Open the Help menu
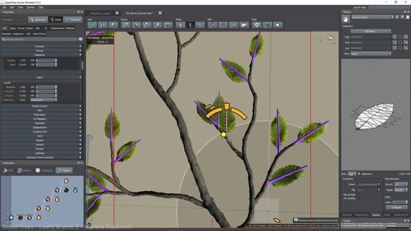Viewport: 411px width, 231px height. point(41,7)
